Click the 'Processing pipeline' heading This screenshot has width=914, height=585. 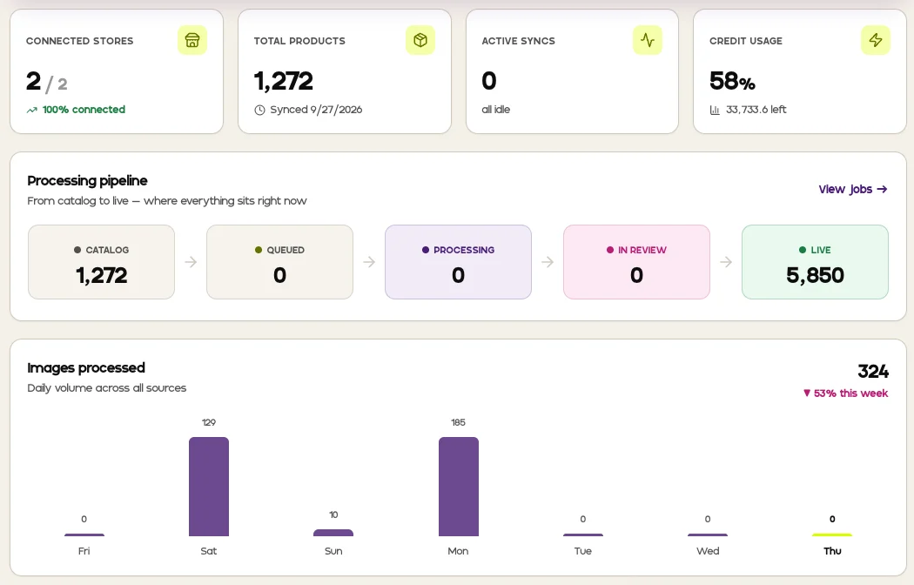87,180
